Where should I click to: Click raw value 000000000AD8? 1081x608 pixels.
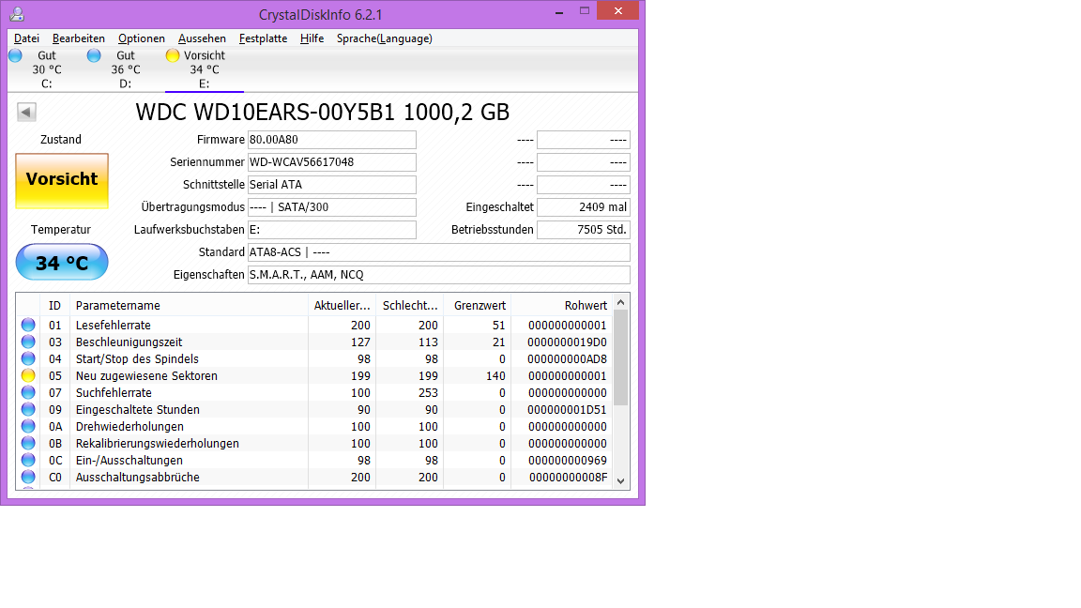[x=567, y=359]
